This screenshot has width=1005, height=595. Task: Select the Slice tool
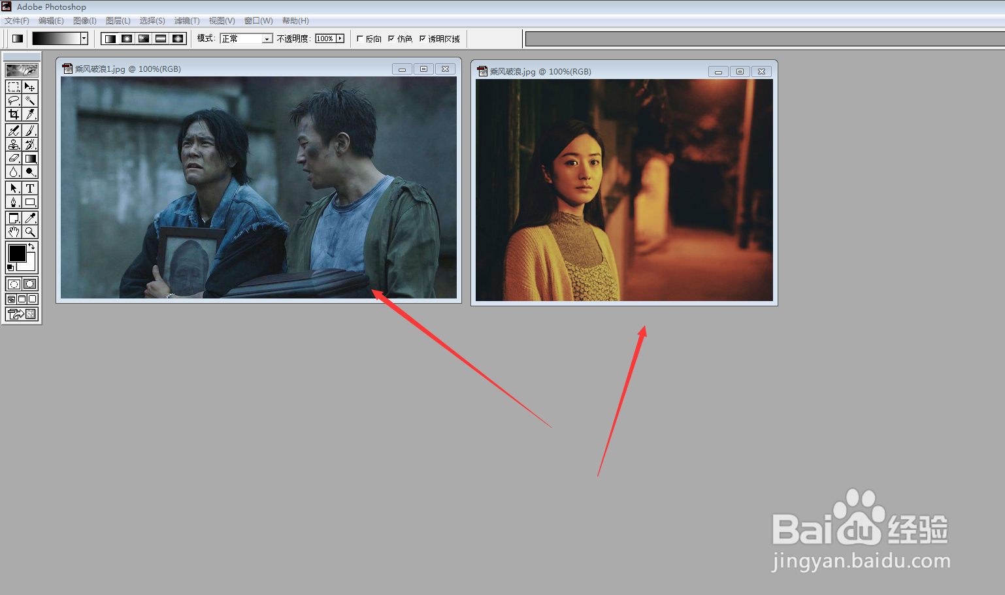[30, 114]
